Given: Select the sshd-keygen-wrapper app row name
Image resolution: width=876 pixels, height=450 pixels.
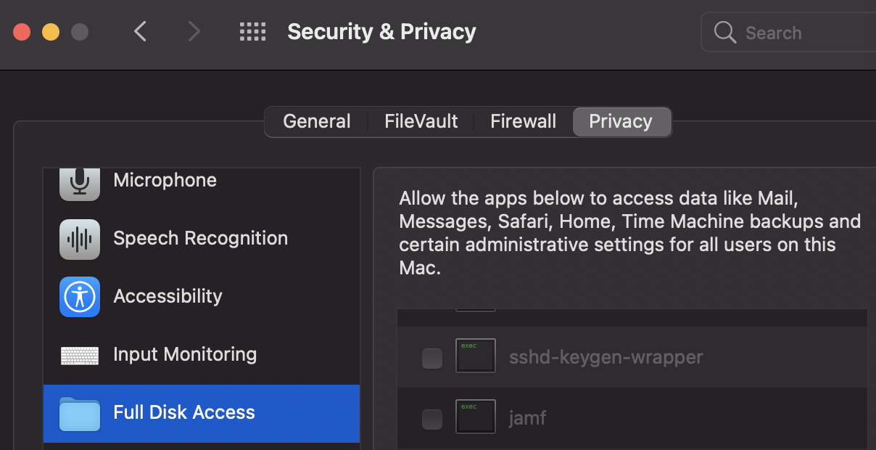Looking at the screenshot, I should point(606,357).
